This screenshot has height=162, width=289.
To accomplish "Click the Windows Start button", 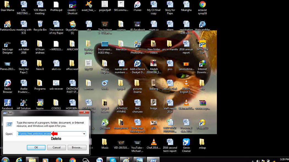I will point(5,160).
